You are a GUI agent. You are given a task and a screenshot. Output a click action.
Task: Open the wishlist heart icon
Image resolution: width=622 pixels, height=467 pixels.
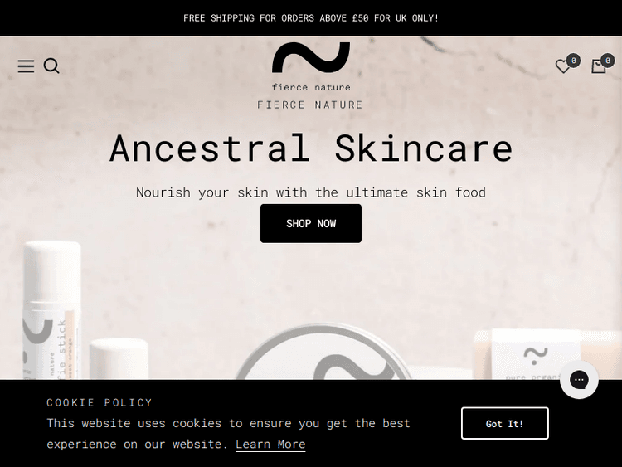(562, 66)
